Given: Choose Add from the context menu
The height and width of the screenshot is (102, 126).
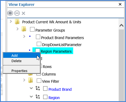Looking at the screenshot, I should [x=21, y=55].
